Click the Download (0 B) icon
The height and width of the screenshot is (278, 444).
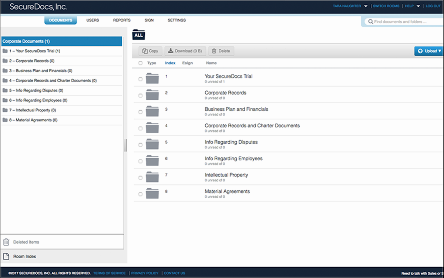point(171,51)
